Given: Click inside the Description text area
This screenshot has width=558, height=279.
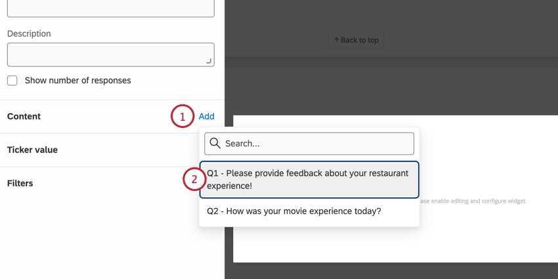Looking at the screenshot, I should (x=111, y=54).
